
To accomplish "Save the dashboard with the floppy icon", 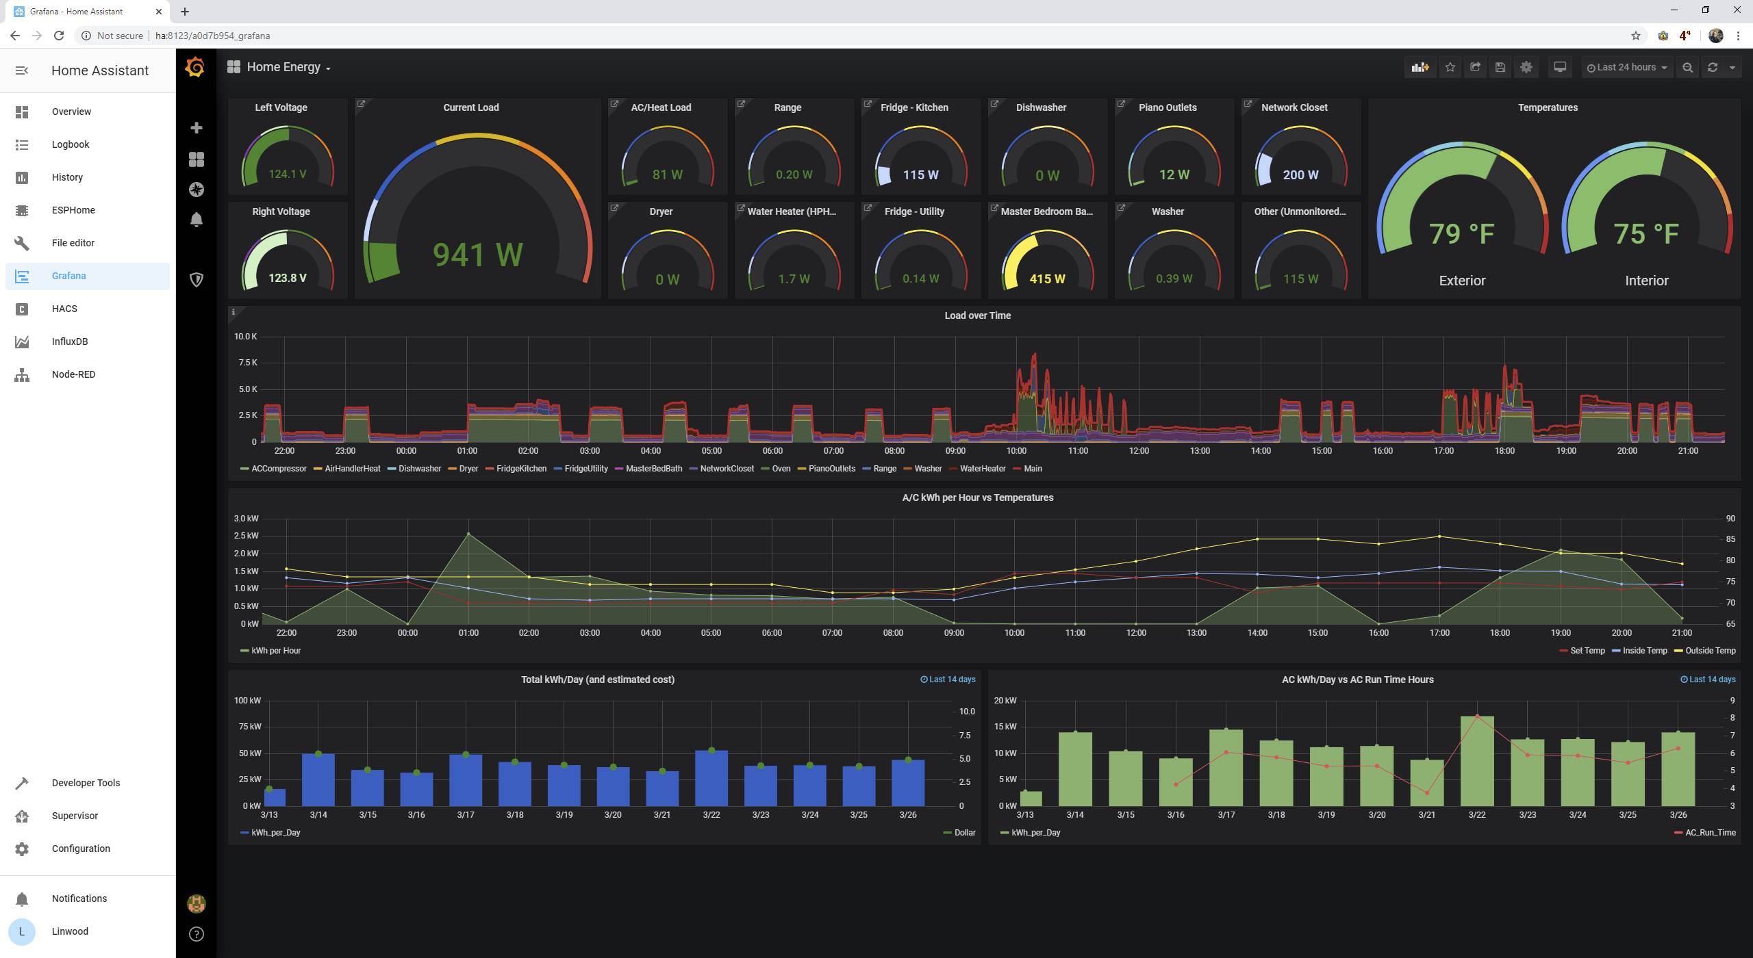I will click(1500, 67).
